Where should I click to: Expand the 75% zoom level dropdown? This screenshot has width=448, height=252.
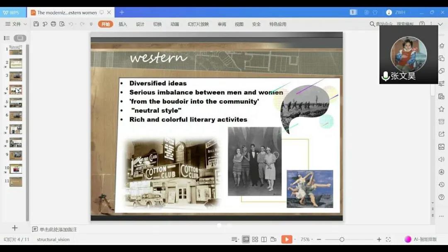[307, 239]
